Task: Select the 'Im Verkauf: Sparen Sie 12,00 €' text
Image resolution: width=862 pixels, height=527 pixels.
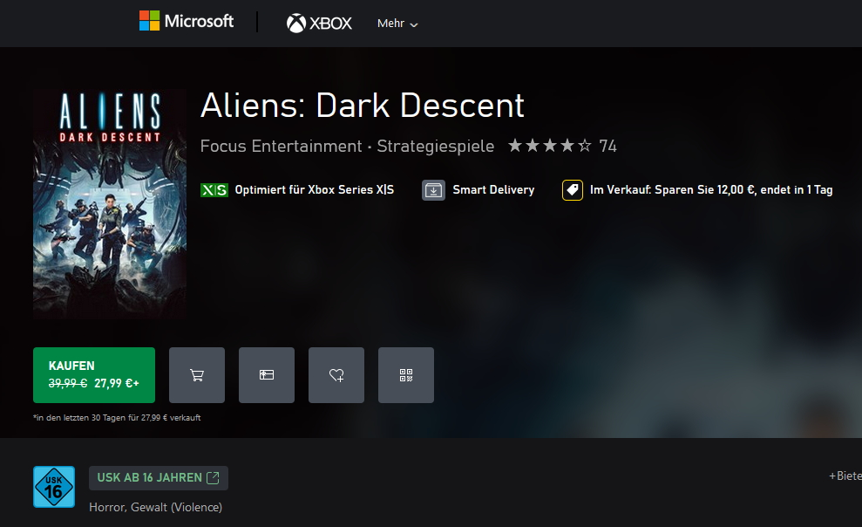Action: [673, 190]
